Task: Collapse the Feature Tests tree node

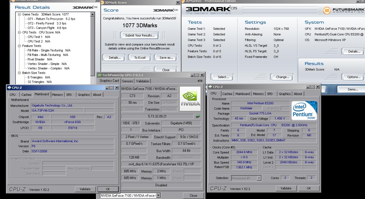Action: 19,46
